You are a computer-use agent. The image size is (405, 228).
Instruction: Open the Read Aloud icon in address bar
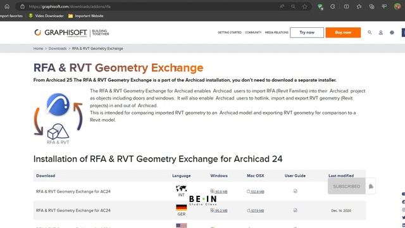[x=282, y=6]
